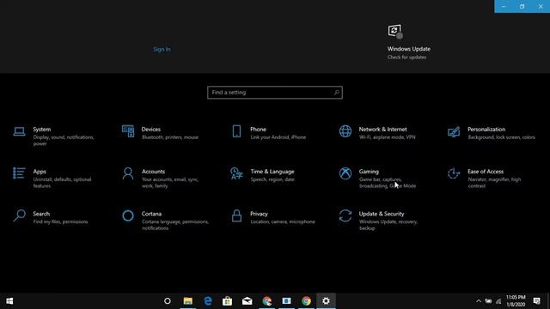Click the battery icon in system tray
Image resolution: width=550 pixels, height=309 pixels.
pos(488,301)
